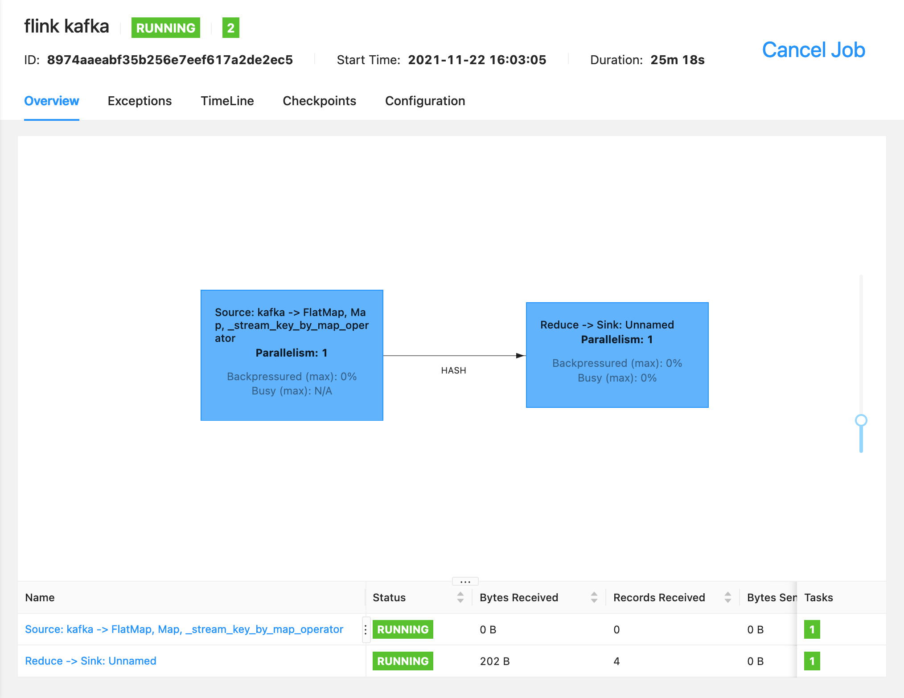Go to the Checkpoints tab
904x698 pixels.
[319, 101]
